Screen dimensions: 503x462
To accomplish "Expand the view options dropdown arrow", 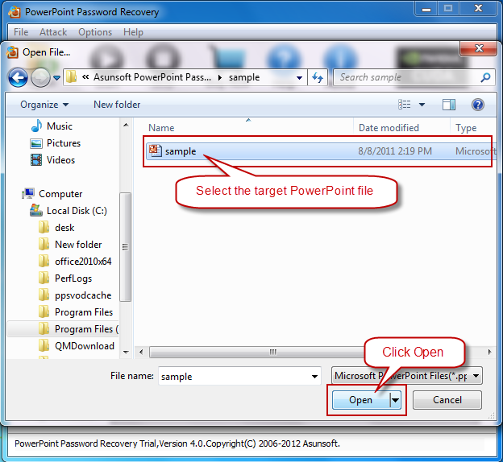I will (422, 105).
